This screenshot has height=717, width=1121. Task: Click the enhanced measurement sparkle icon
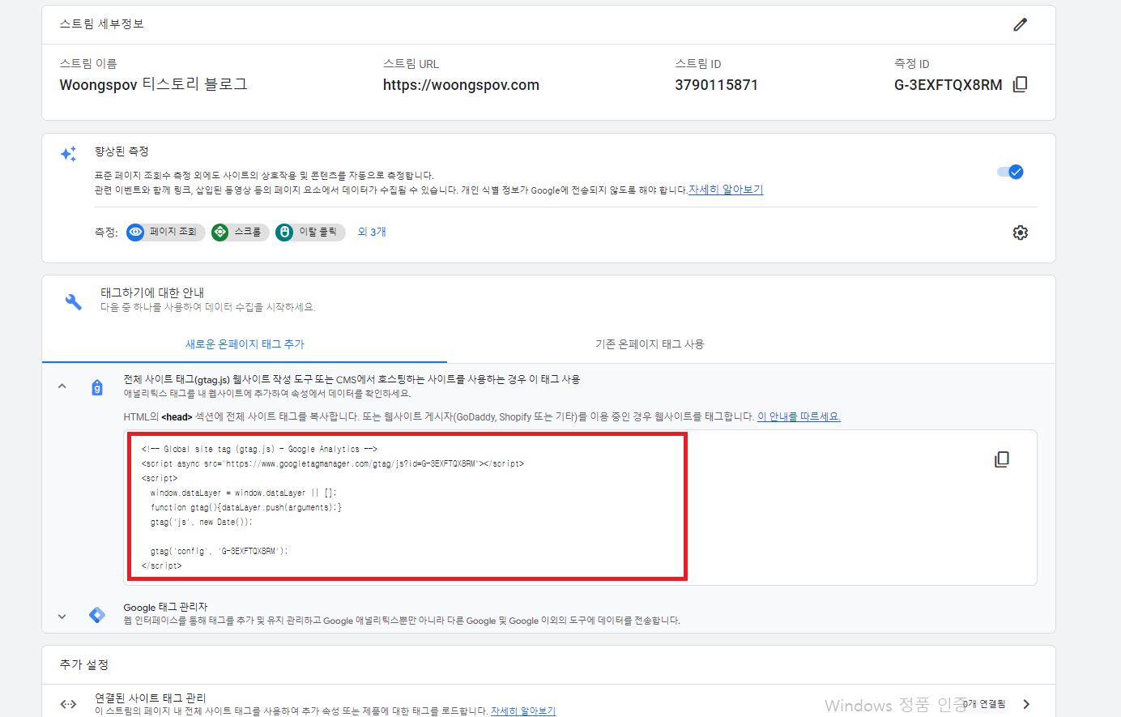tap(69, 153)
